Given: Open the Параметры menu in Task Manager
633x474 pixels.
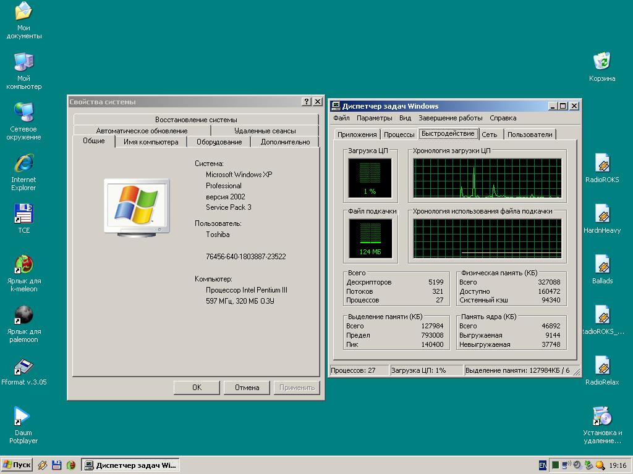Looking at the screenshot, I should [374, 118].
